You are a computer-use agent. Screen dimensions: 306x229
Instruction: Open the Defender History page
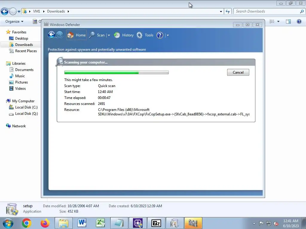point(124,35)
